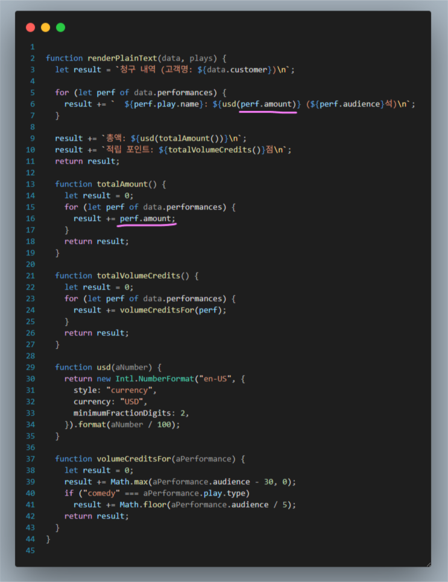
Task: Click the Korean text '청구 내역' in the template string
Action: [138, 69]
